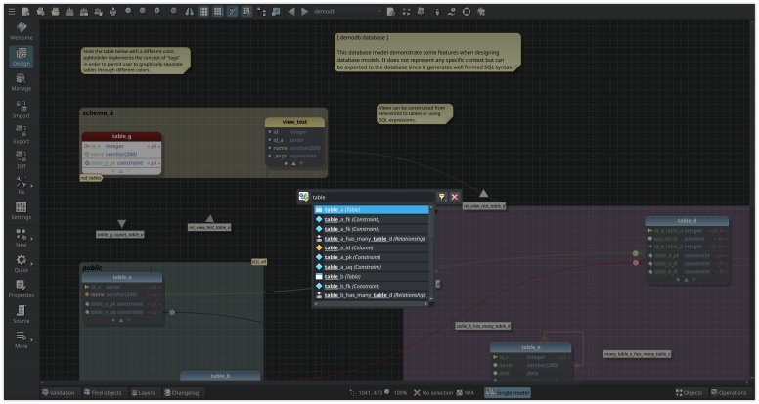This screenshot has height=404, width=759.
Task: Open Source from the left sidebar
Action: 22,314
